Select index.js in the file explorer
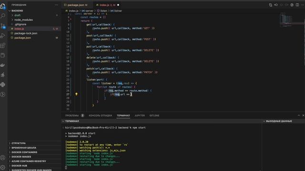The width and height of the screenshot is (305, 171). [x=34, y=28]
